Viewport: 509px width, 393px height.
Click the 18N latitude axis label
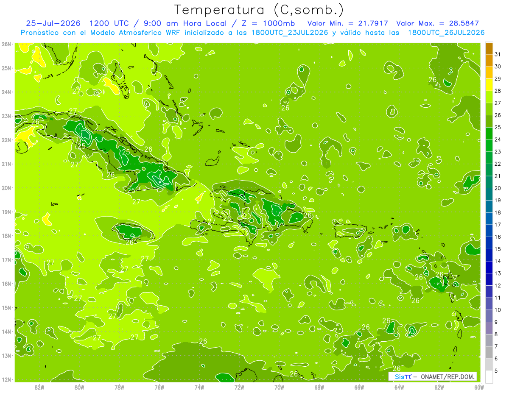coord(6,236)
